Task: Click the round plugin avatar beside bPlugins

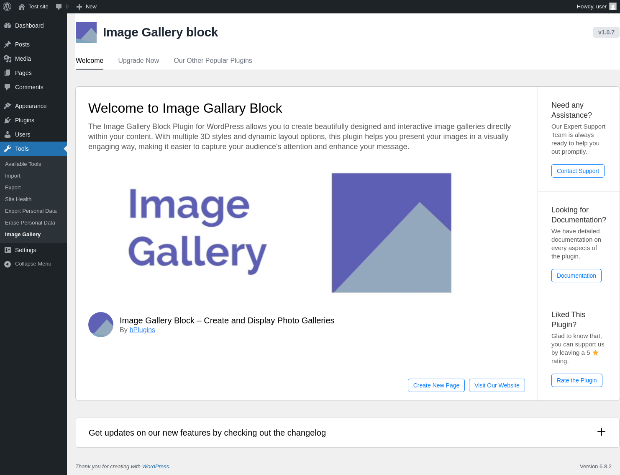Action: (x=101, y=325)
